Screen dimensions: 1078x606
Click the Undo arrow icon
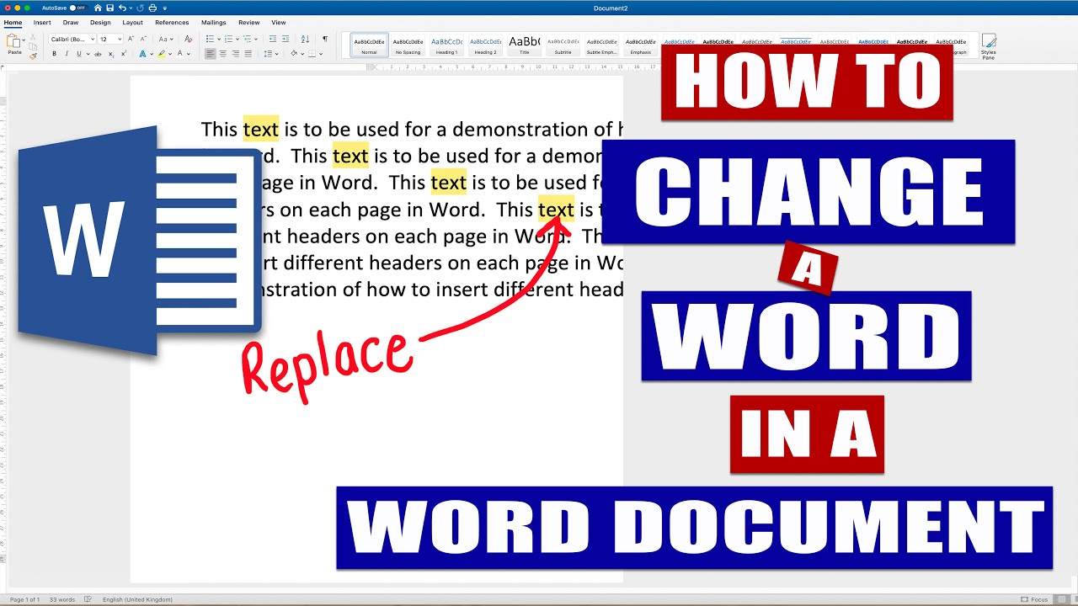coord(122,8)
